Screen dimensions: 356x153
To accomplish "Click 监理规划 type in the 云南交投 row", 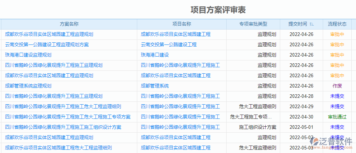I will tap(267, 45).
